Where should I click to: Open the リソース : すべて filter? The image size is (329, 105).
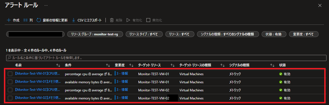(180, 34)
